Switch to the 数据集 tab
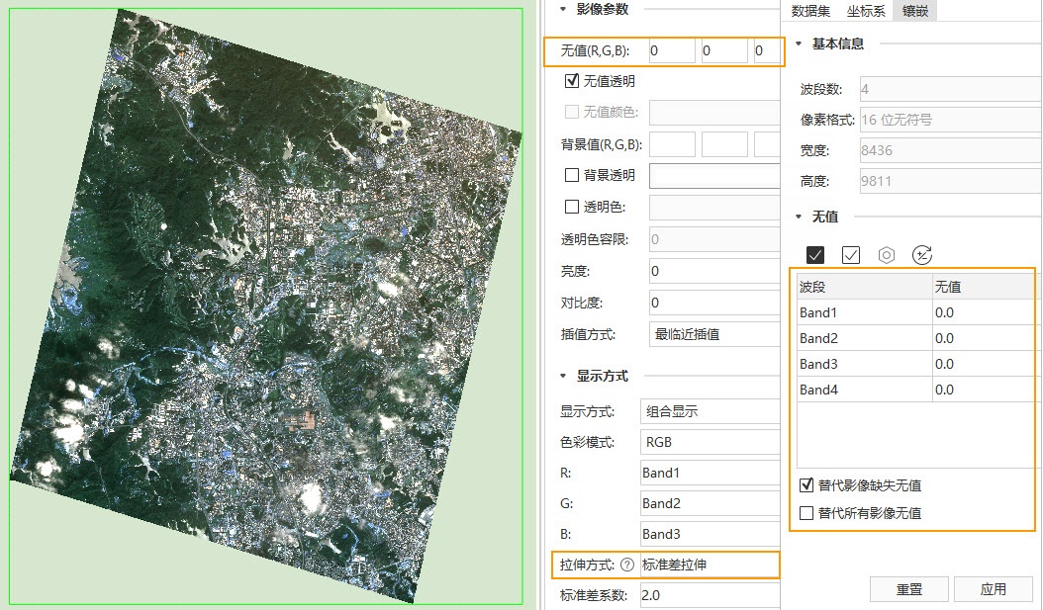The width and height of the screenshot is (1043, 610). coord(810,11)
